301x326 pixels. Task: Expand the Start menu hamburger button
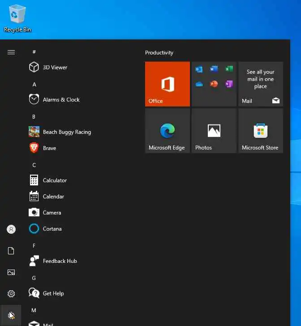[11, 52]
